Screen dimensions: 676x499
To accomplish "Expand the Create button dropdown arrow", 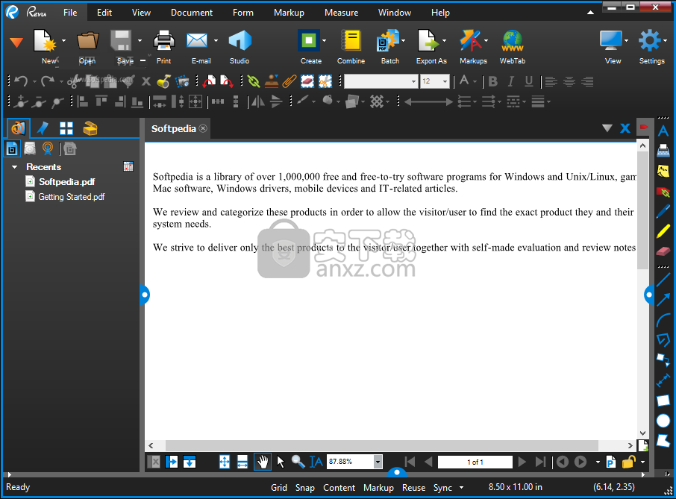I will (325, 41).
